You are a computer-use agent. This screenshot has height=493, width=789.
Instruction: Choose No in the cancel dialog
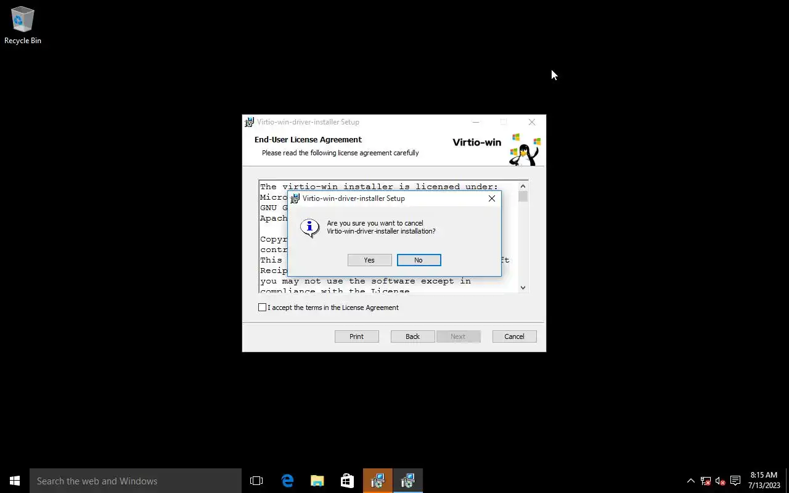pos(419,260)
